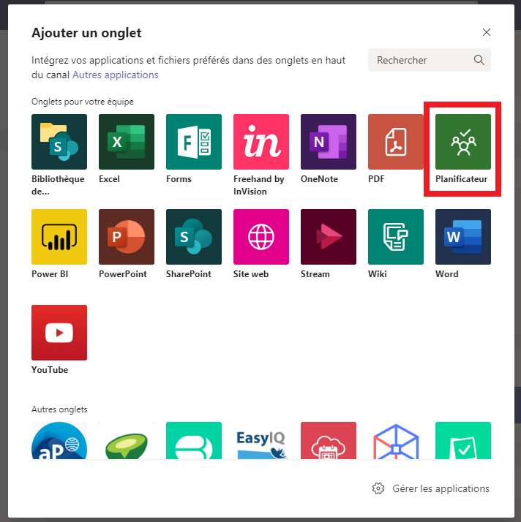Pick the teal B-shaped app icon
The height and width of the screenshot is (522, 521).
pyautogui.click(x=194, y=440)
